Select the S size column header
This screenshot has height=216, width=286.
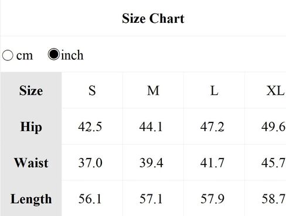(x=92, y=91)
